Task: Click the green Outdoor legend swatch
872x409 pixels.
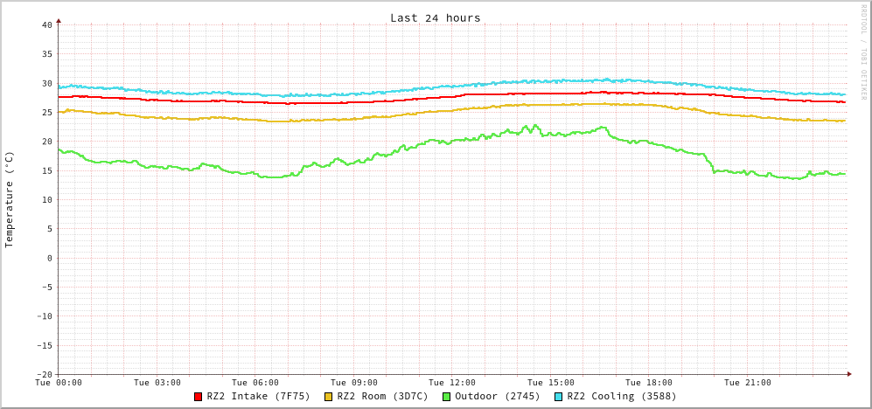Action: 447,397
